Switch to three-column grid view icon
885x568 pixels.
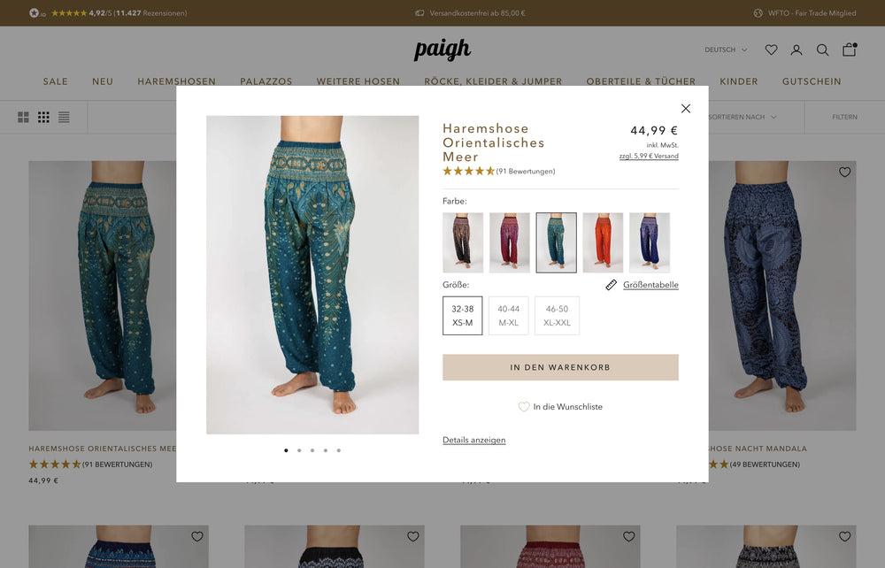coord(43,118)
